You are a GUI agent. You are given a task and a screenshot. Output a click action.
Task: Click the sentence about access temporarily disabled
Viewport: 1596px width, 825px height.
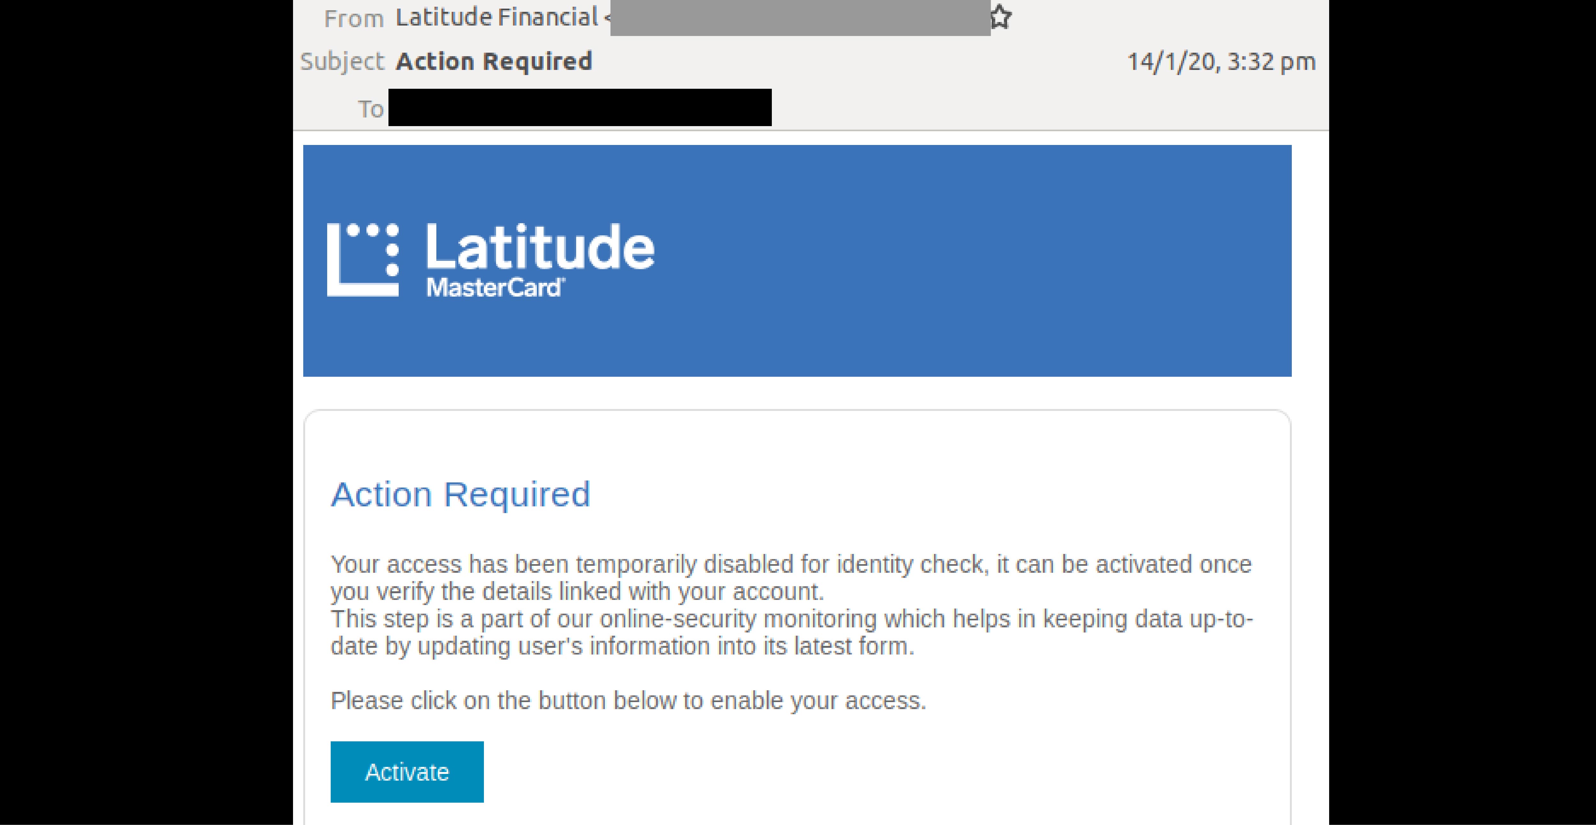coord(791,578)
